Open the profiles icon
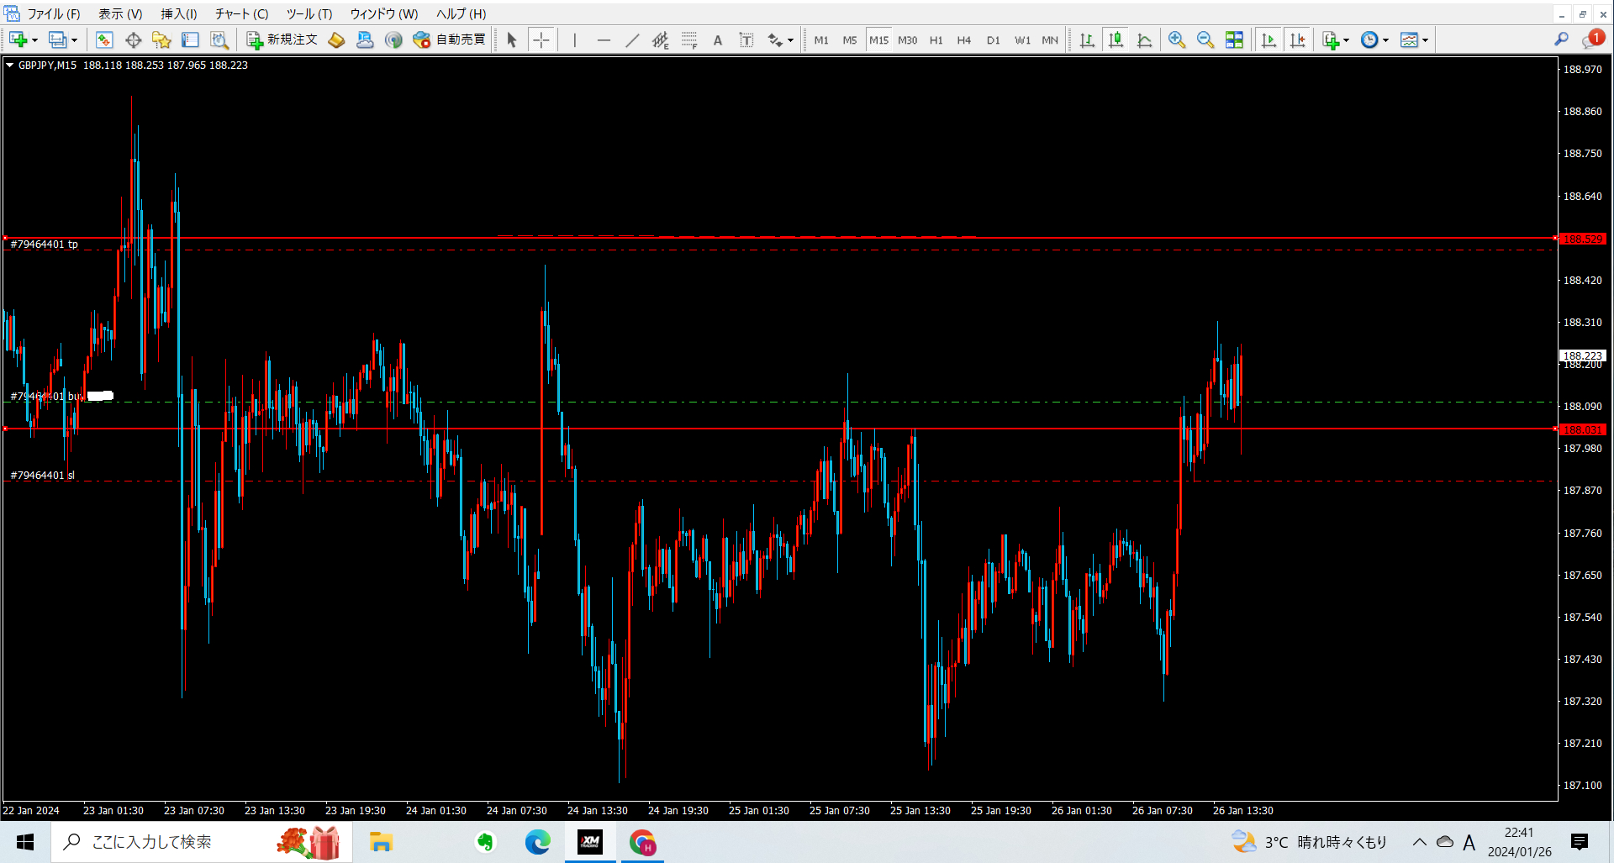Image resolution: width=1614 pixels, height=863 pixels. [57, 39]
